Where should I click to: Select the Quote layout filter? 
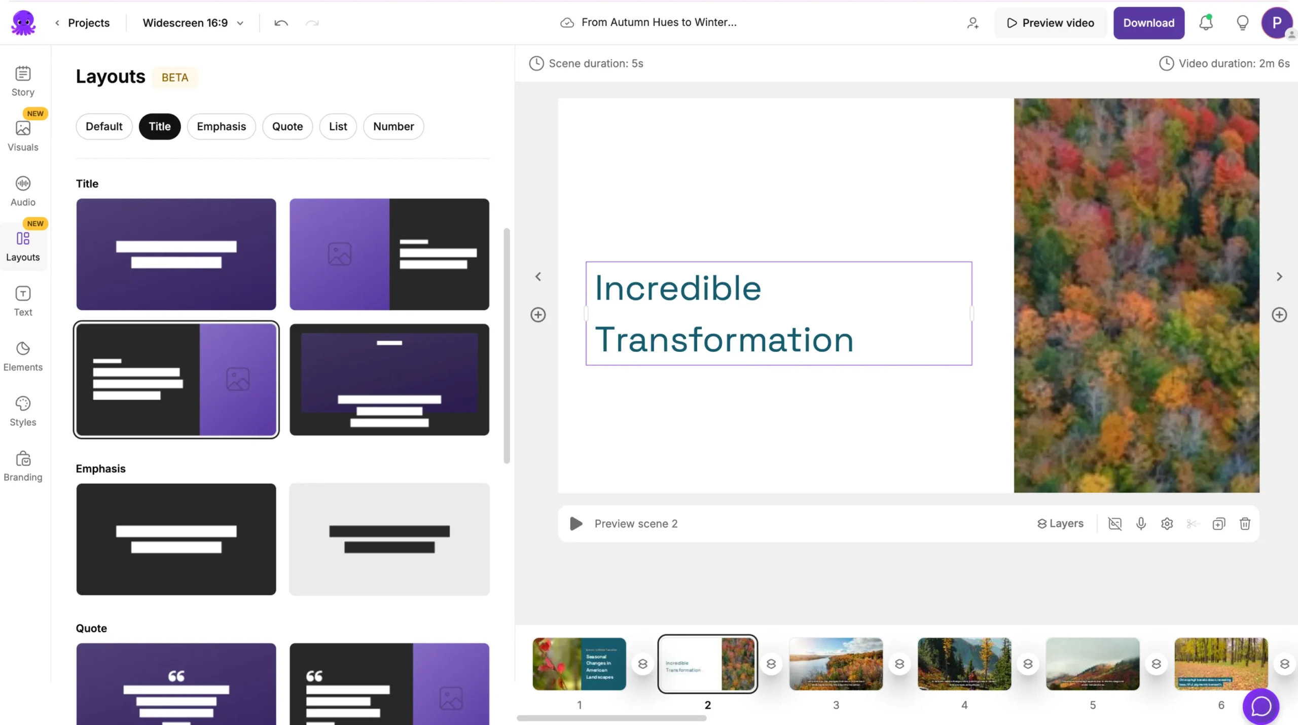(x=287, y=126)
